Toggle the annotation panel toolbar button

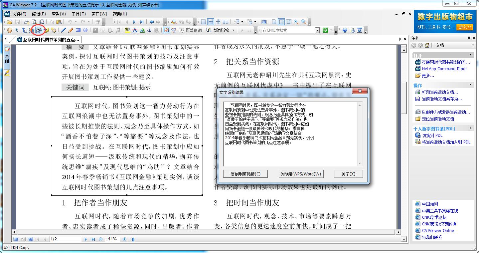tap(167, 30)
